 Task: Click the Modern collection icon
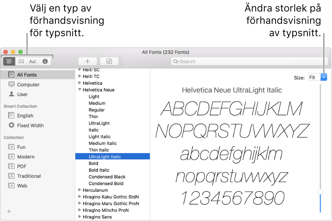pyautogui.click(x=11, y=156)
